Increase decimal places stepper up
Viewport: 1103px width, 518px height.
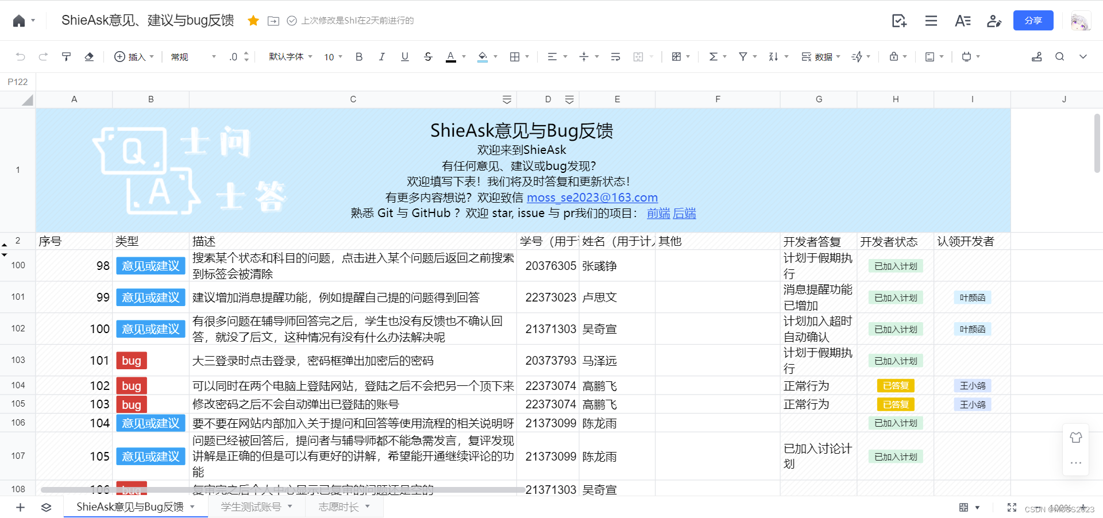click(x=246, y=53)
